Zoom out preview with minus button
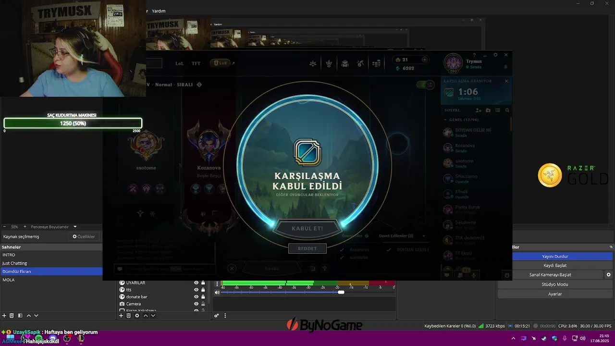Image resolution: width=615 pixels, height=346 pixels. [4, 227]
